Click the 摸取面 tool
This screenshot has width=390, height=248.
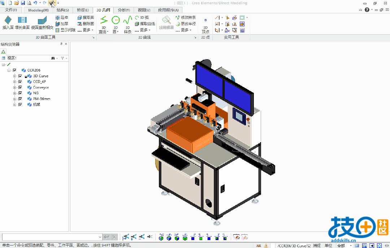[86, 17]
